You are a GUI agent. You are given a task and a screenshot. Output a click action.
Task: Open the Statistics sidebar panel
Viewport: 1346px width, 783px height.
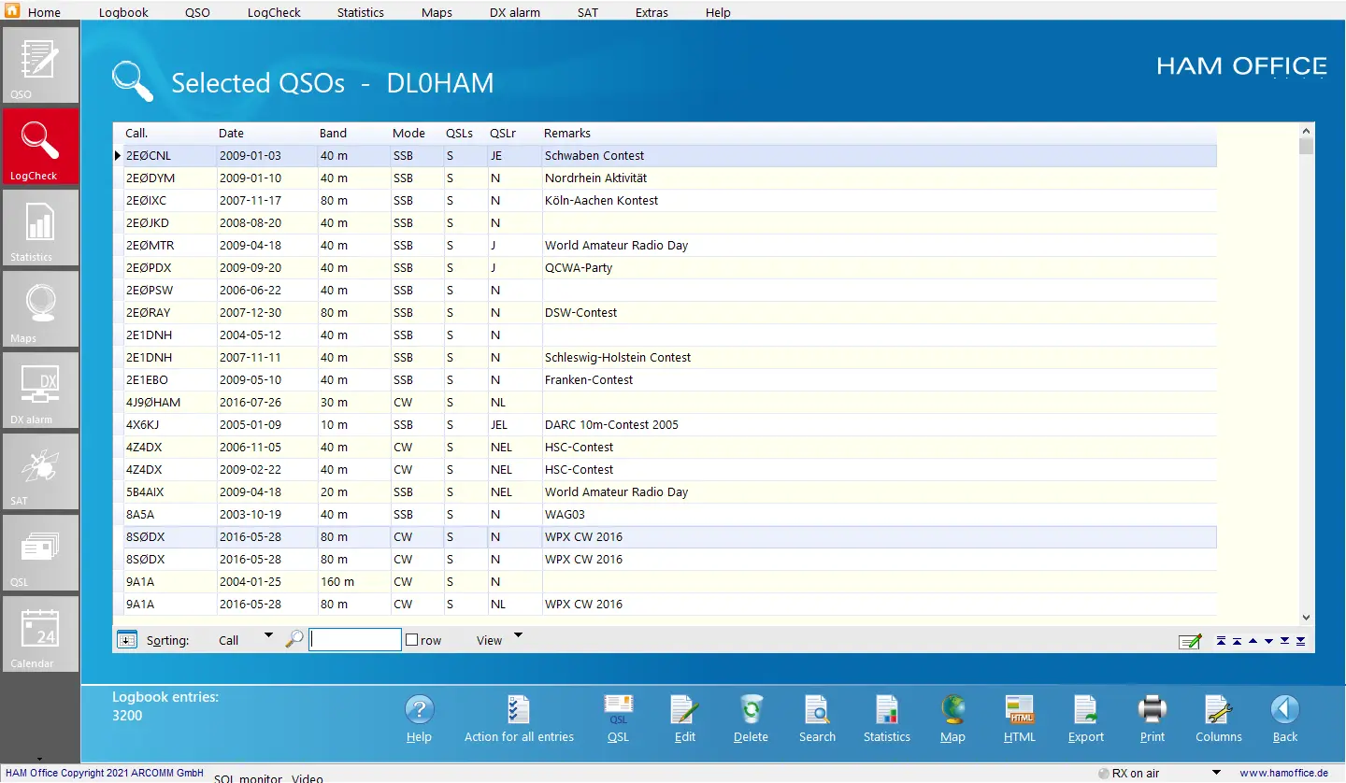[40, 227]
